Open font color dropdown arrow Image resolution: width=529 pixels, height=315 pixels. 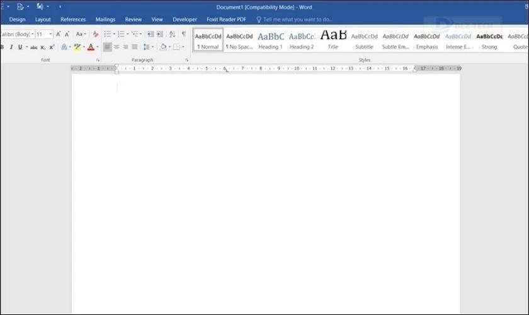[x=98, y=47]
